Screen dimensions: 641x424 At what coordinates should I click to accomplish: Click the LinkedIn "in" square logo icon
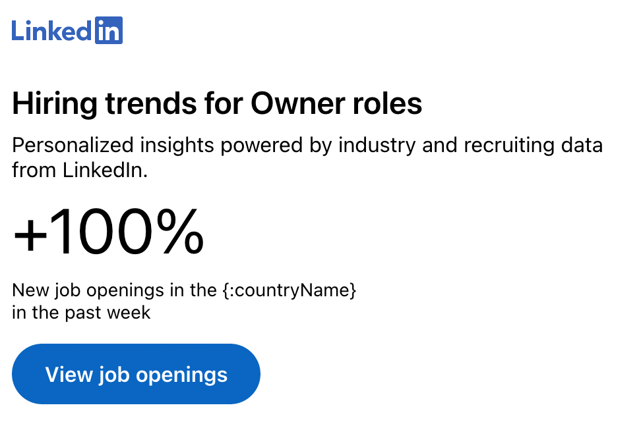pyautogui.click(x=109, y=30)
